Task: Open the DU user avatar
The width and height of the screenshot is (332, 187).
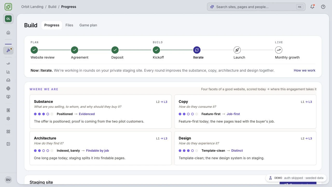Action: 8,180
